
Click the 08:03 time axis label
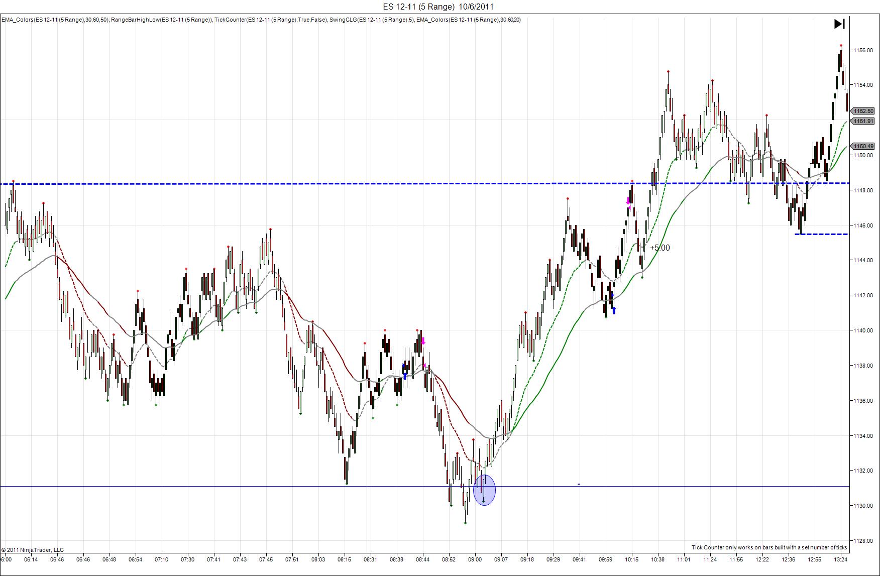(318, 559)
